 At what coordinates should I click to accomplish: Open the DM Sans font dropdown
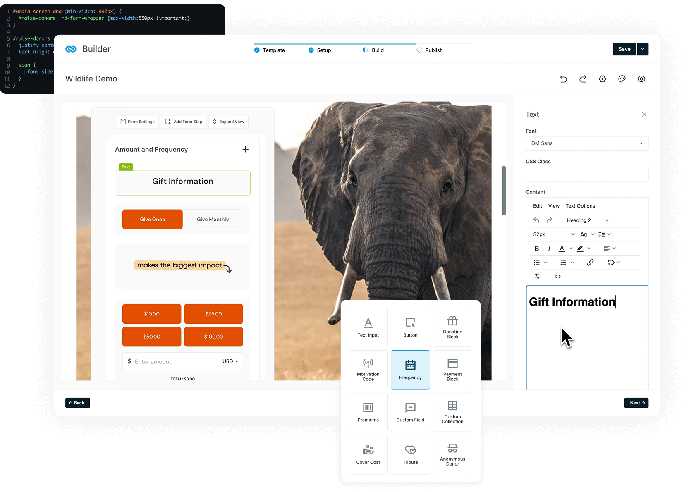coord(586,143)
